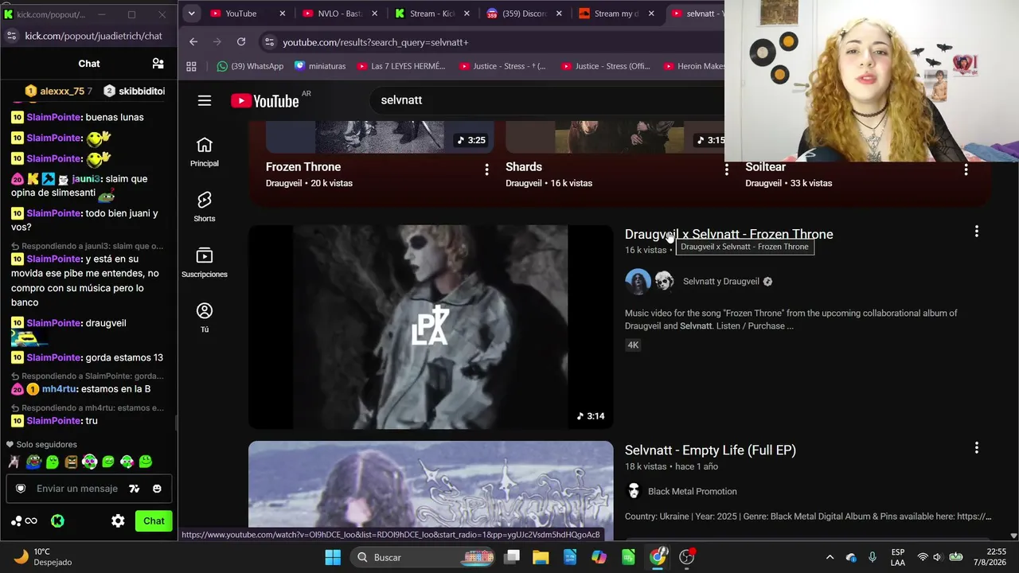Open File Explorer from the taskbar
Image resolution: width=1019 pixels, height=573 pixels.
[541, 557]
